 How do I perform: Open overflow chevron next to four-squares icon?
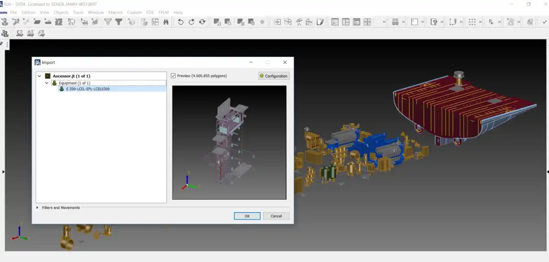point(404,22)
